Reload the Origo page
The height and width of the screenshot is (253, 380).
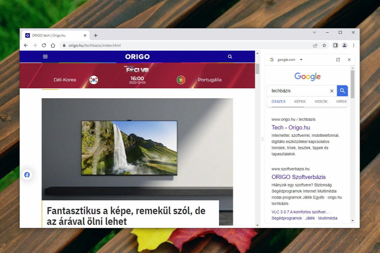[x=44, y=45]
